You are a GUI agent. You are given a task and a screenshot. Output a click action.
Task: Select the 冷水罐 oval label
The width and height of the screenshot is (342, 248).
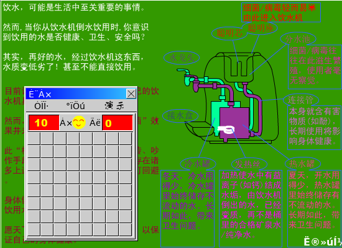click(198, 164)
